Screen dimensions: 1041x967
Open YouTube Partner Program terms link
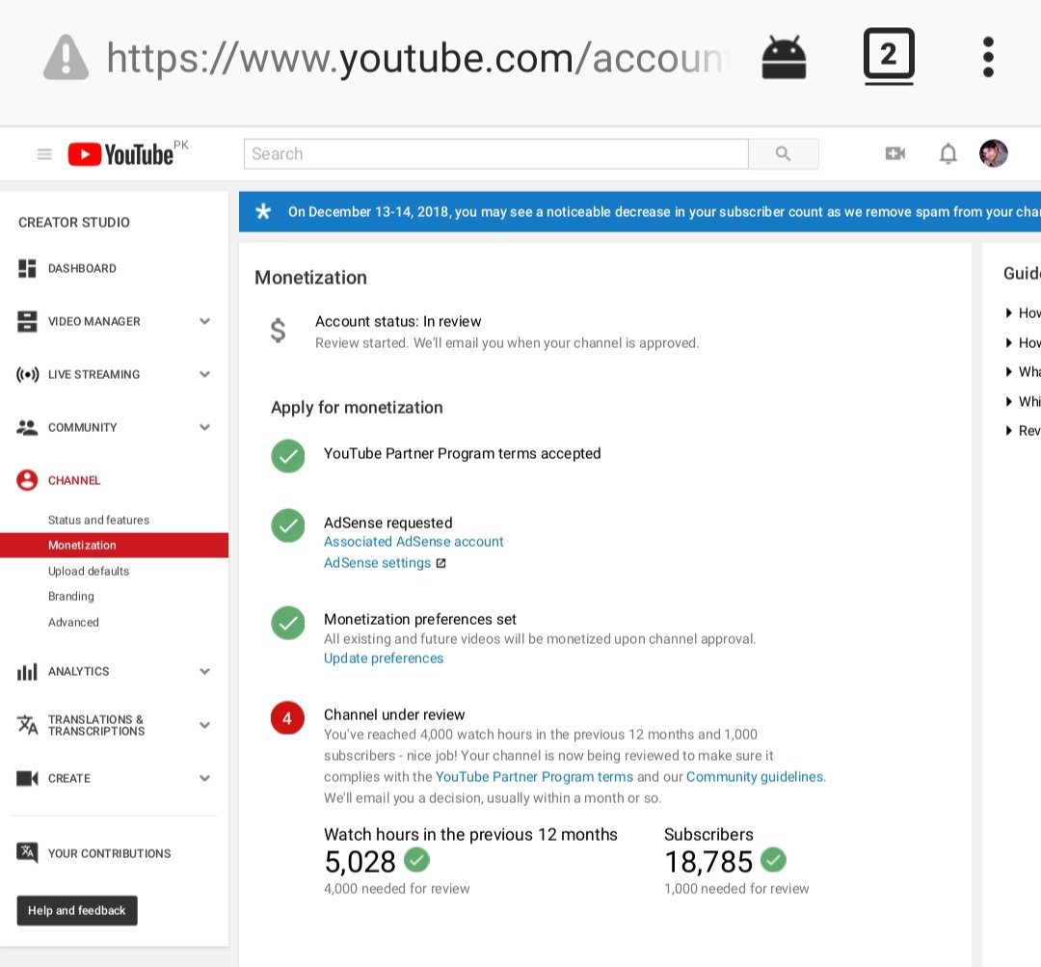point(534,777)
